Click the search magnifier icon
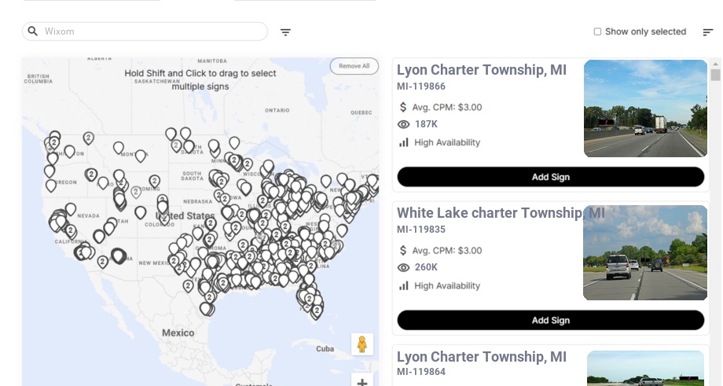Image resolution: width=723 pixels, height=386 pixels. pos(33,31)
